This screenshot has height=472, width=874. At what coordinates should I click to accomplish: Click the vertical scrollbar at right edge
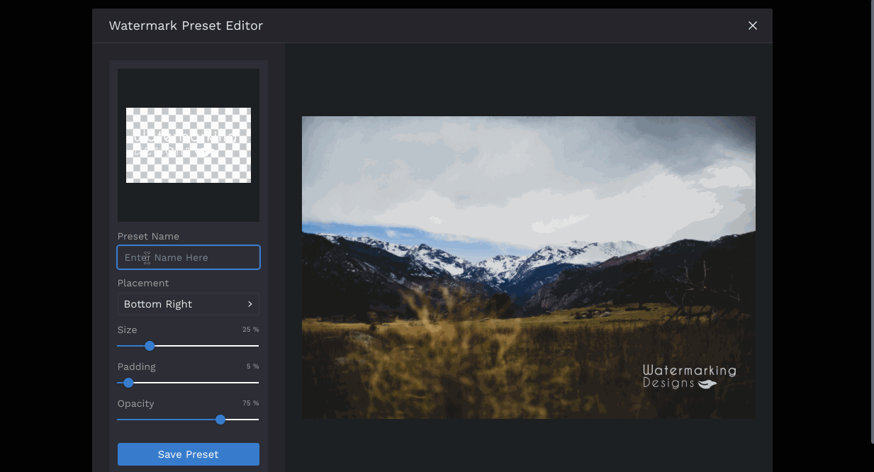pos(872,222)
